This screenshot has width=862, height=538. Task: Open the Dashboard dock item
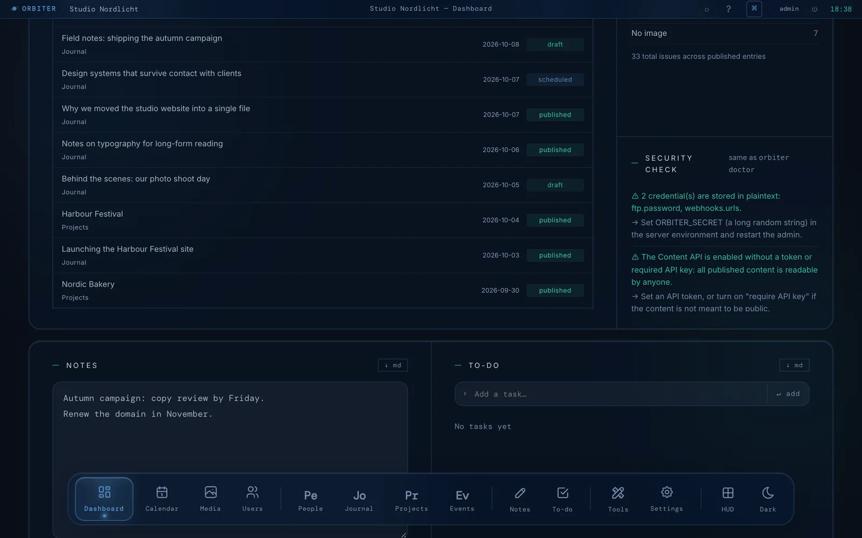pos(104,499)
